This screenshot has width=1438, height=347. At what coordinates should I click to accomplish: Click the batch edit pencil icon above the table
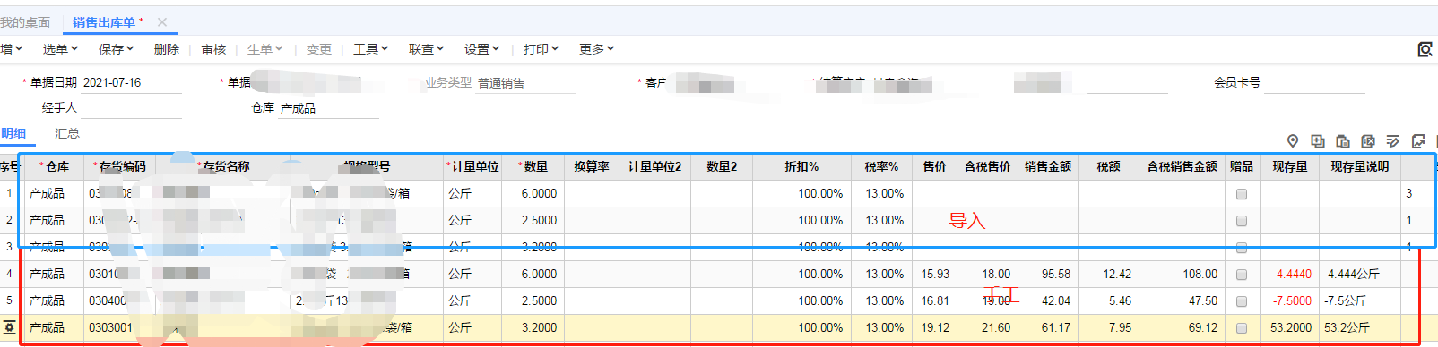click(x=1393, y=141)
